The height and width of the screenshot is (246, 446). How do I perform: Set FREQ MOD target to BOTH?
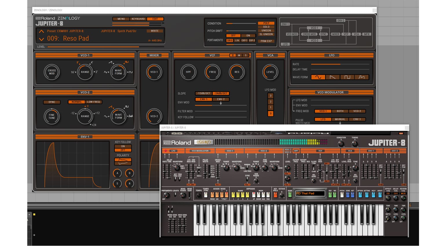pos(340,111)
